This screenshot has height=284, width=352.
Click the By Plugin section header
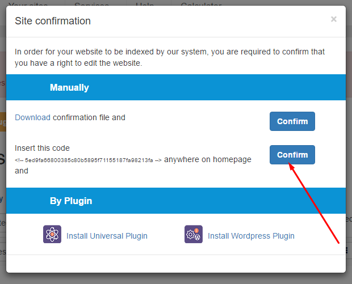pos(176,201)
